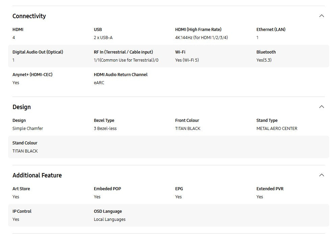Viewport: 335px width, 237px height.
Task: Select the 4K144Hz HDMI value text
Action: (x=201, y=38)
